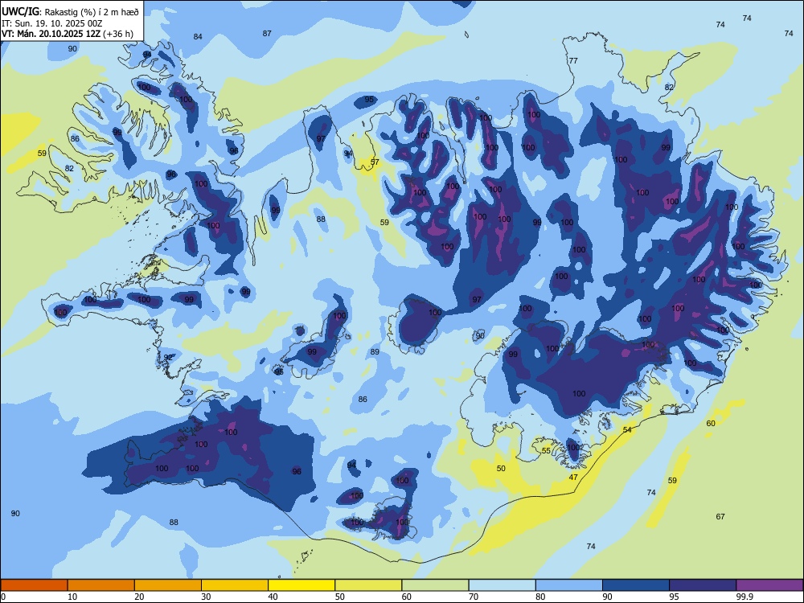Click the legend tick label '80'

(540, 597)
